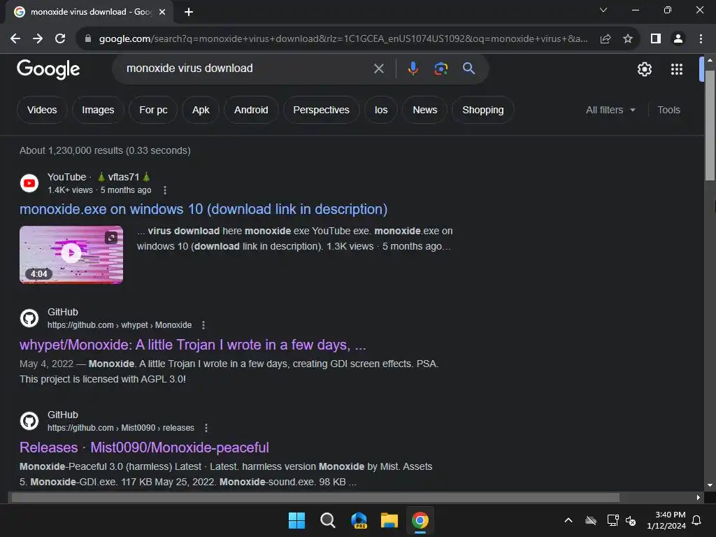This screenshot has width=716, height=537.
Task: Open the Chrome profile menu
Action: click(678, 38)
